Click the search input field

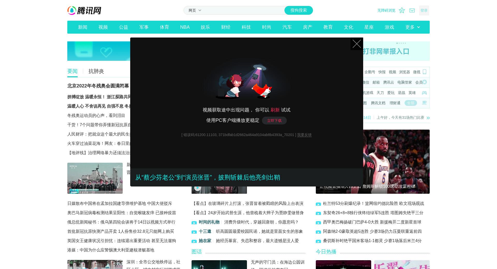243,10
